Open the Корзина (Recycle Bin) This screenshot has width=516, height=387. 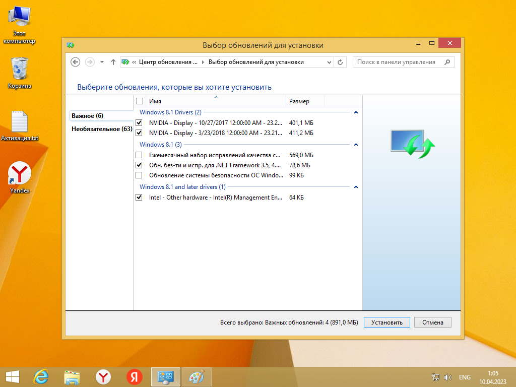click(19, 68)
